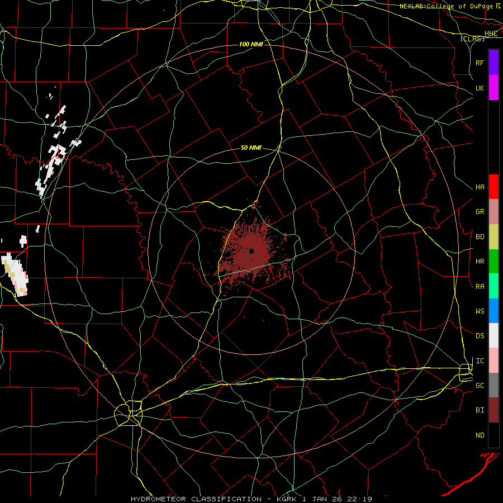The width and height of the screenshot is (503, 503).
Task: Select the yellow BD big drops swatch
Action: [493, 236]
